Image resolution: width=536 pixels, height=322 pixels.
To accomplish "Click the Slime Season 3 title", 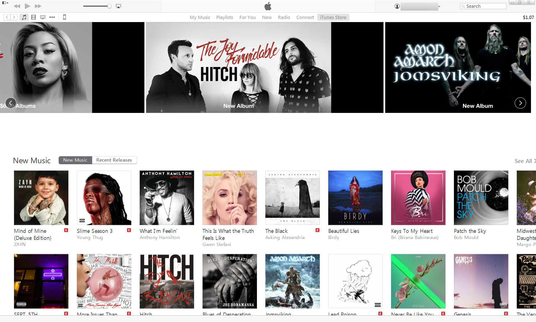I will [95, 231].
